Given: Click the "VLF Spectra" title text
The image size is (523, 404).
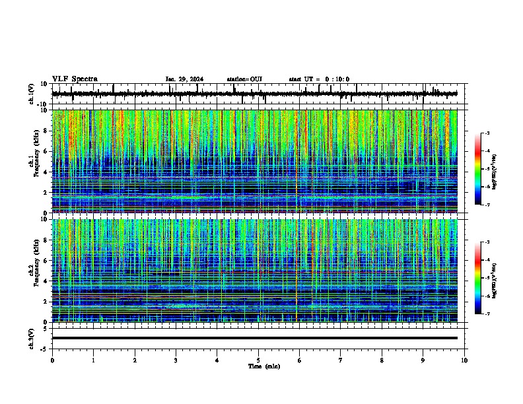Looking at the screenshot, I should tap(75, 79).
